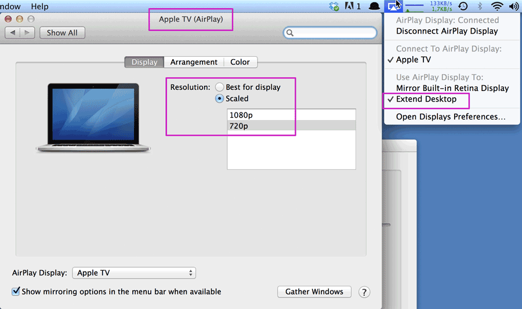522x309 pixels.
Task: Choose Mirror Built-in Retina Display
Action: tap(452, 88)
